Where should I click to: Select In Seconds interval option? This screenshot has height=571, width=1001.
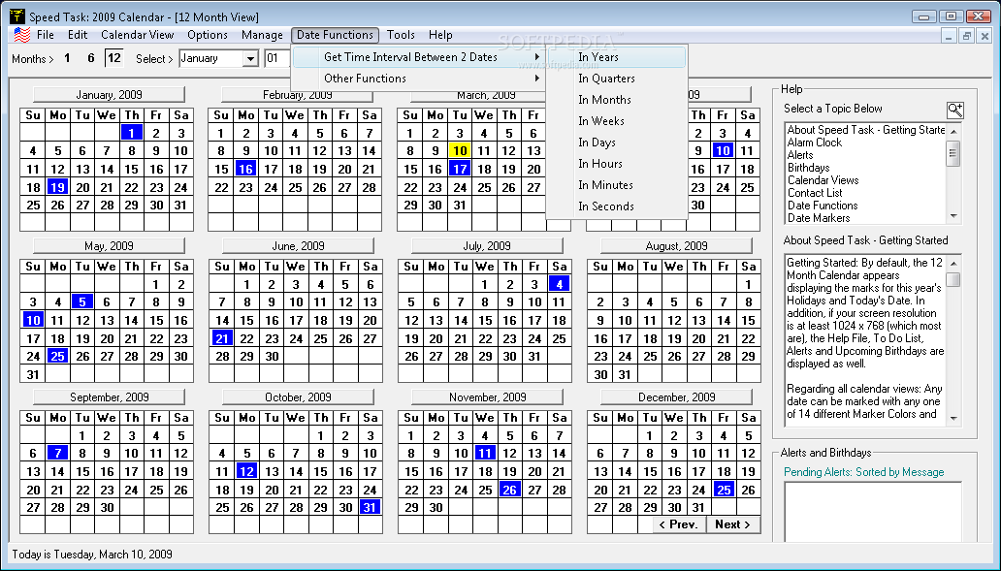point(617,206)
